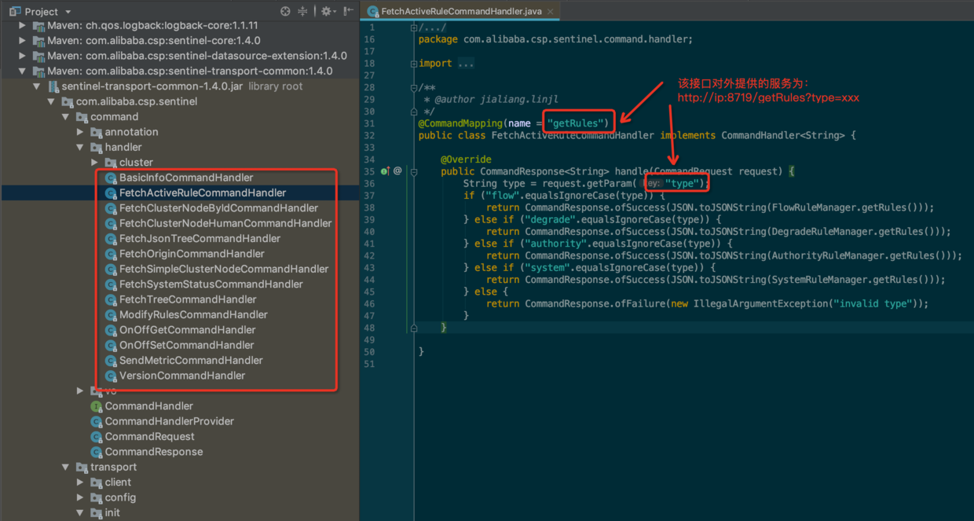The height and width of the screenshot is (521, 974).
Task: Click the Collapse All icon in Project toolbar
Action: (303, 11)
